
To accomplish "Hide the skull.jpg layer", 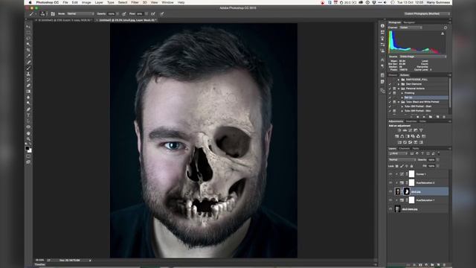I will coord(390,191).
